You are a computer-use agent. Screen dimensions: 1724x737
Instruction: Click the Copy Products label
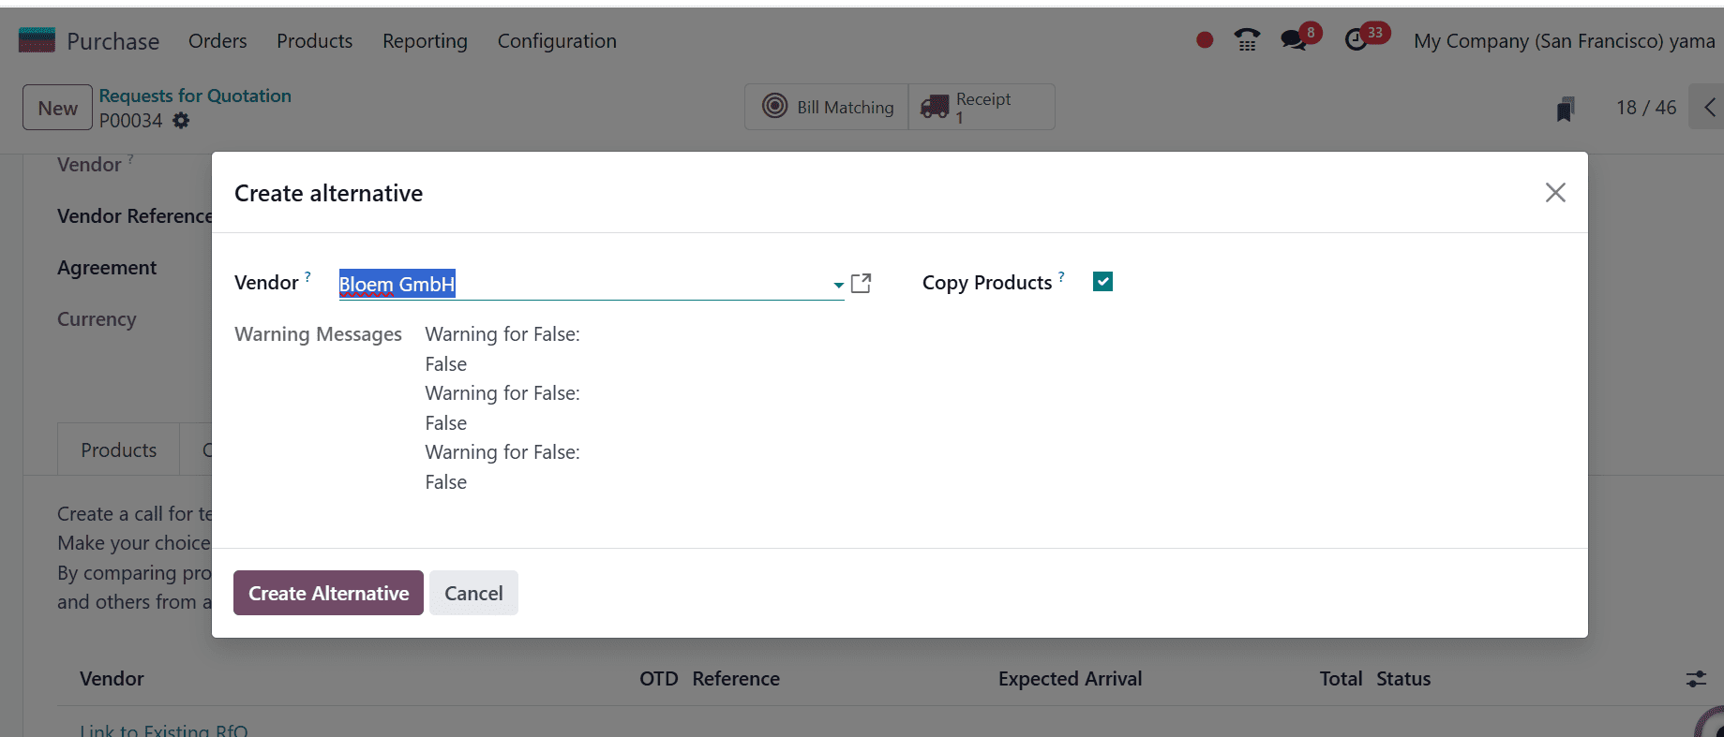(987, 283)
